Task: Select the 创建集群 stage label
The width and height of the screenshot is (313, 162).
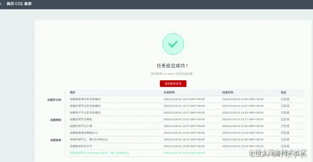Action: click(x=56, y=140)
